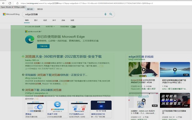
Task: Open the PDF免费转word ad card image
Action: point(79,106)
